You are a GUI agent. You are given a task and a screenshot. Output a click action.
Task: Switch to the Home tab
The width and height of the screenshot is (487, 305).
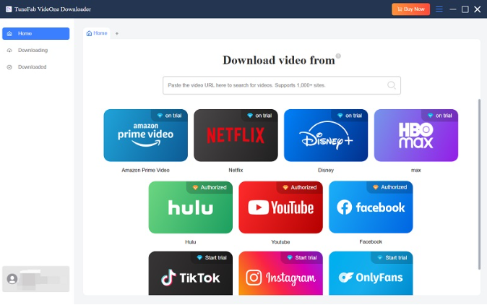(x=97, y=33)
